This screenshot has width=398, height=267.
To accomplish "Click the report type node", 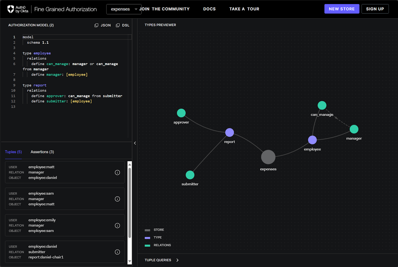I will point(229,133).
